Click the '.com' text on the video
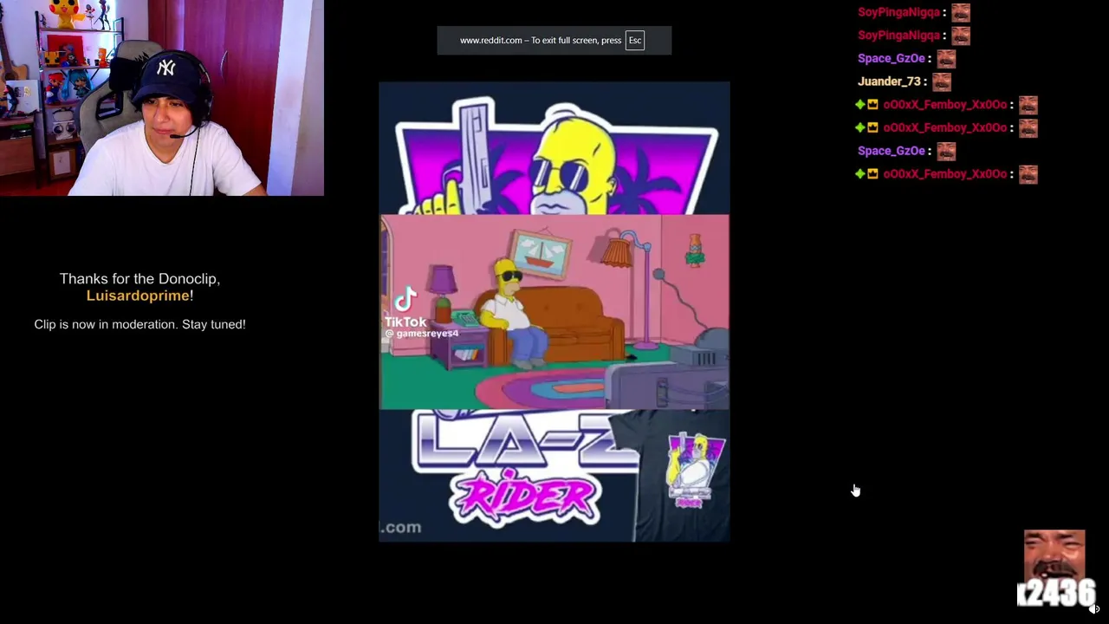 point(400,527)
